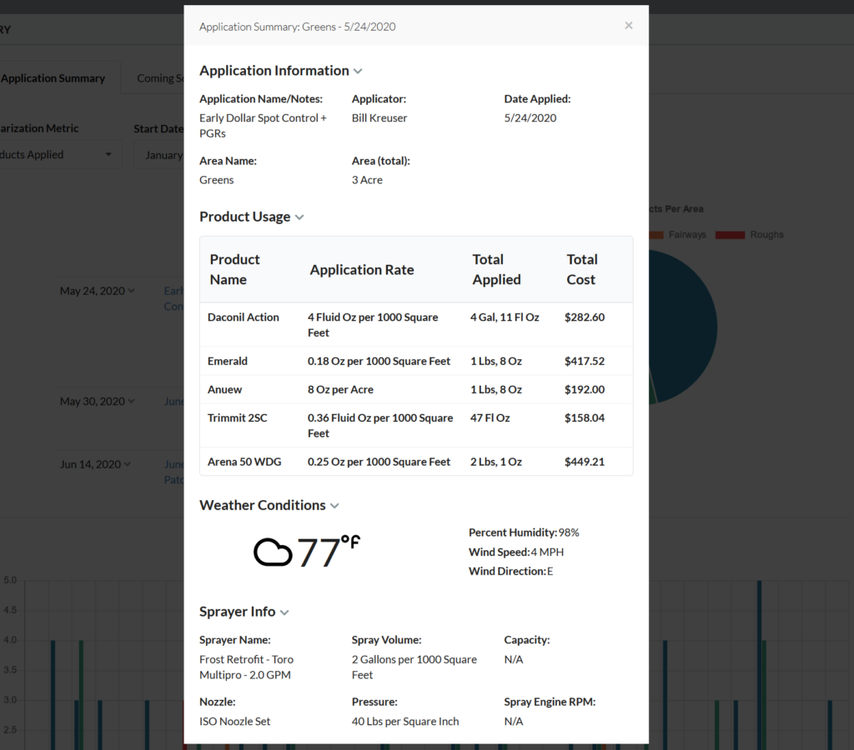
Task: Click the Arena 50 WDG product name
Action: (244, 462)
